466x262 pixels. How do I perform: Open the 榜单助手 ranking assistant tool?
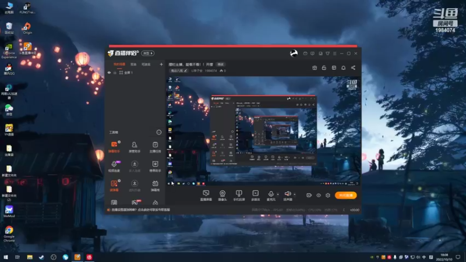(155, 167)
